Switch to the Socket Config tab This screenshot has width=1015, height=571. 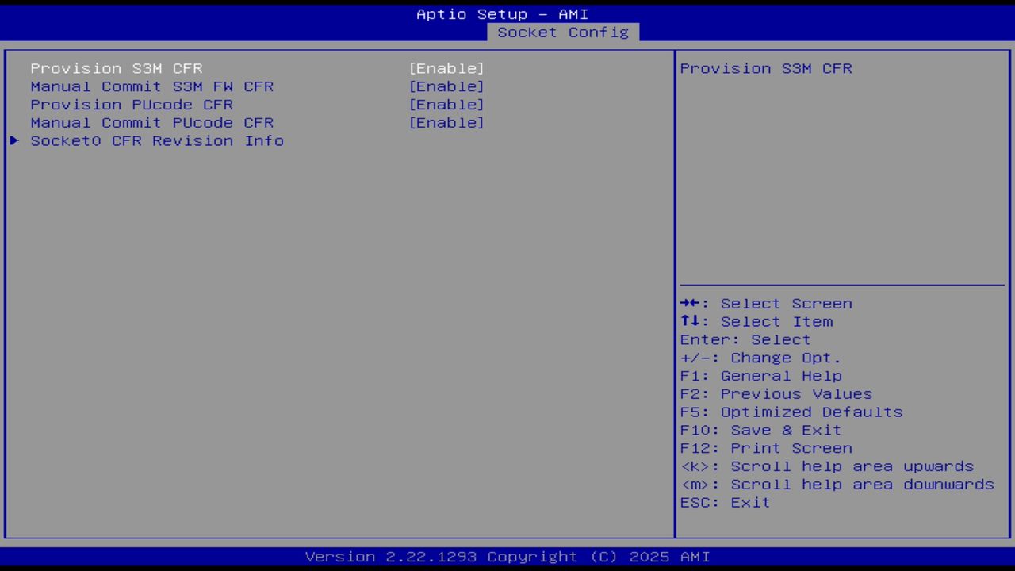563,33
